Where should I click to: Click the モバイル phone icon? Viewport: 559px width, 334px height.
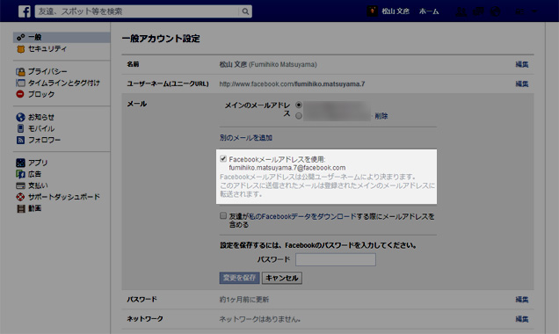tap(21, 128)
